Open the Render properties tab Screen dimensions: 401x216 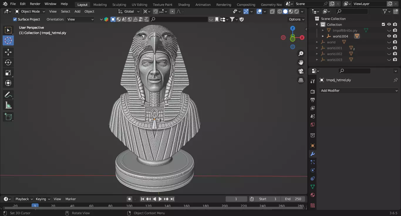[x=313, y=92]
